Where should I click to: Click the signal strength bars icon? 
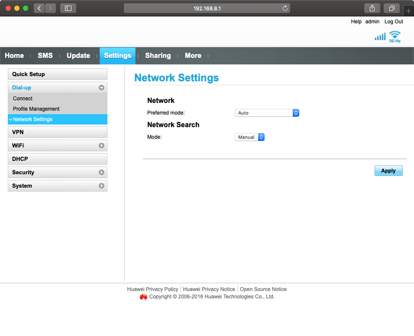380,37
